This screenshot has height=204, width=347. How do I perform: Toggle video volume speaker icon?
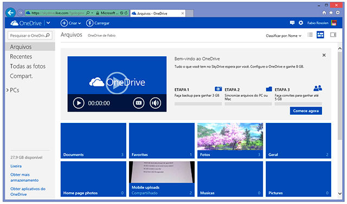tap(155, 103)
